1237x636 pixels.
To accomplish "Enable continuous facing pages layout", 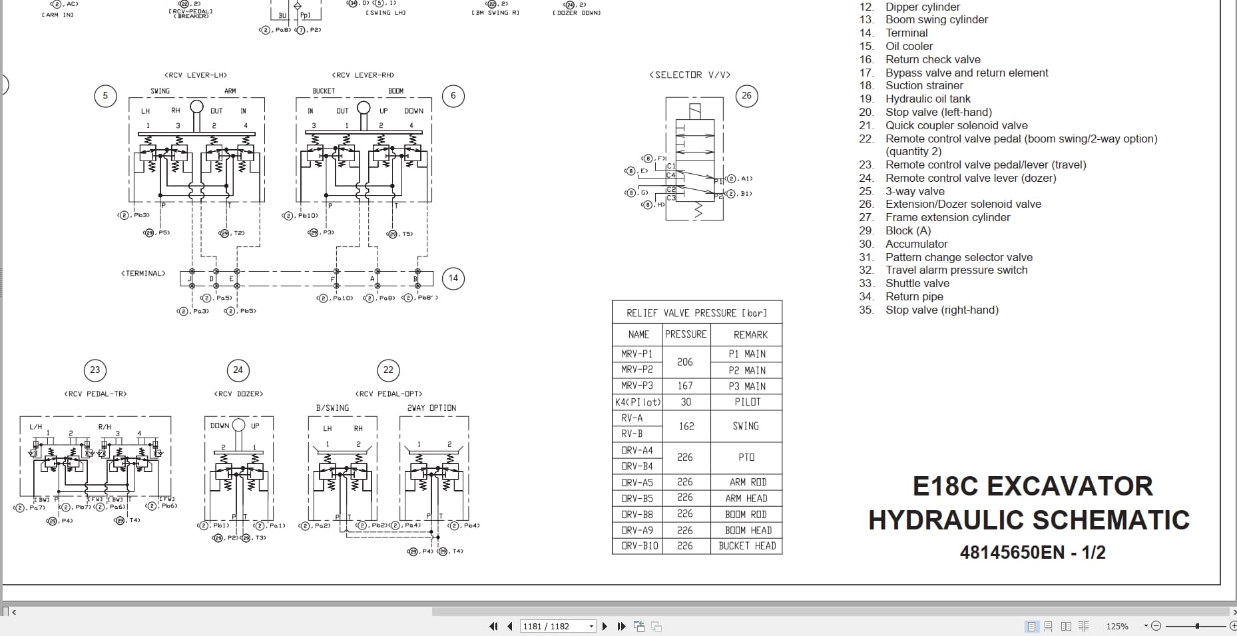I will tap(1083, 626).
